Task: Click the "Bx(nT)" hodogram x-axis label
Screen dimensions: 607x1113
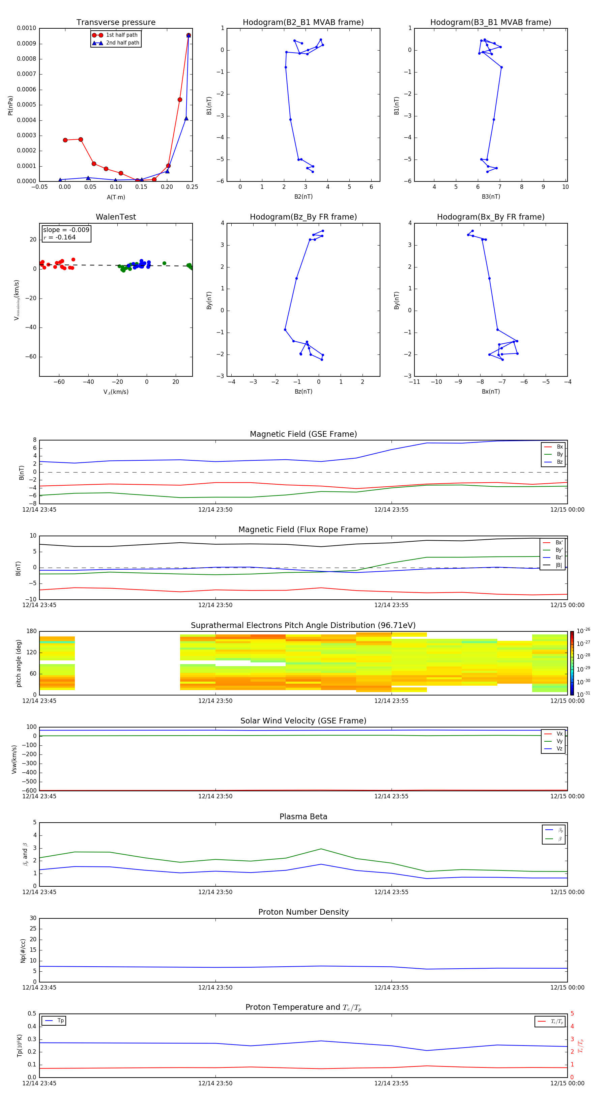Action: click(x=491, y=392)
